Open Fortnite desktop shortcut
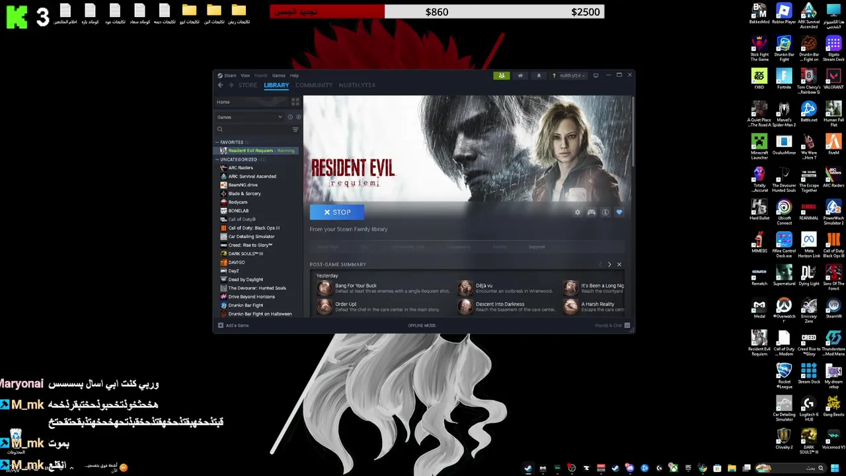The height and width of the screenshot is (476, 846). click(784, 79)
